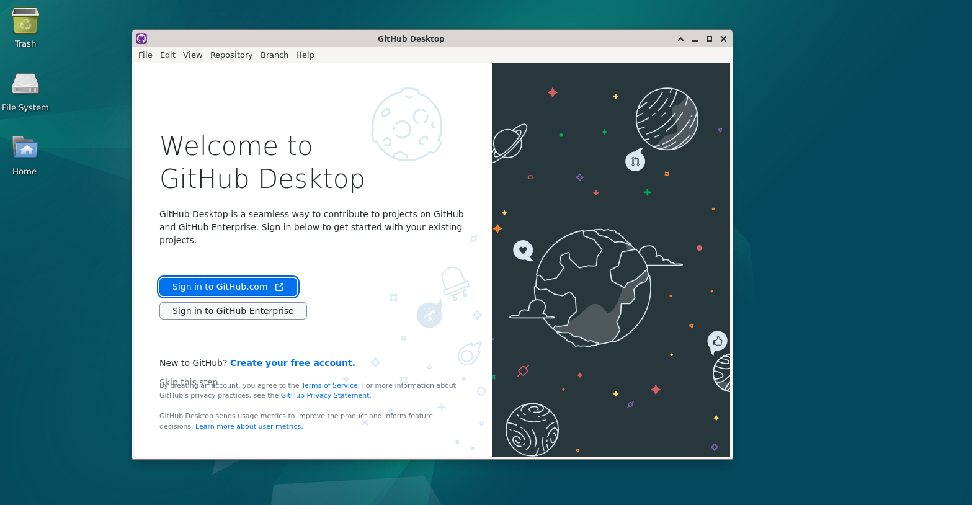Screen dimensions: 972x505
Task: Maximize the GitHub Desktop window
Action: [709, 38]
